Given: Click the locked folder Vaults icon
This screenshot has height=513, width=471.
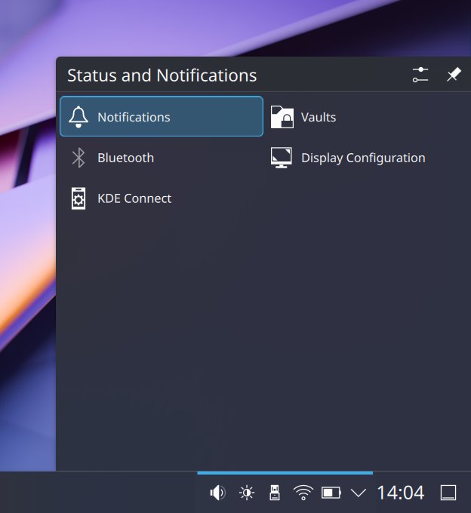Looking at the screenshot, I should pos(282,117).
